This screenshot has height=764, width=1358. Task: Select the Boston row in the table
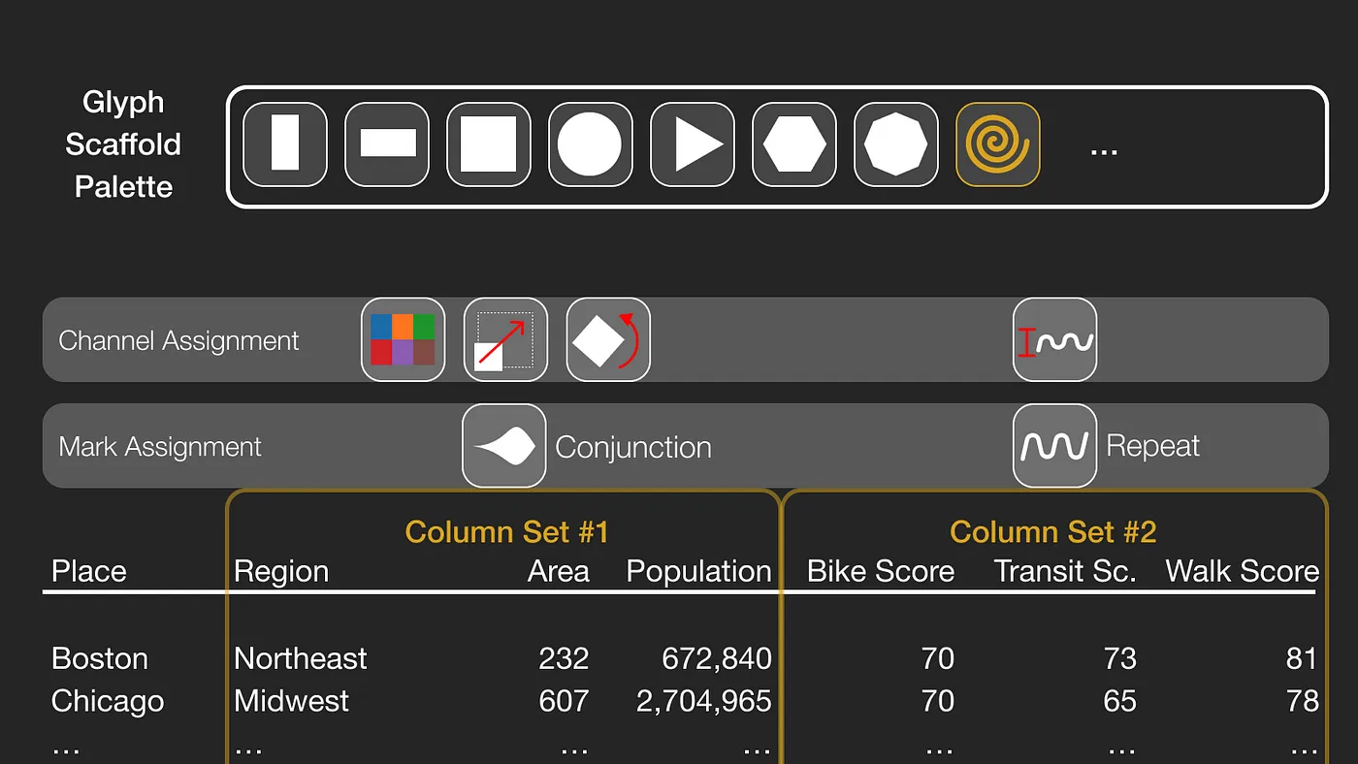[100, 659]
